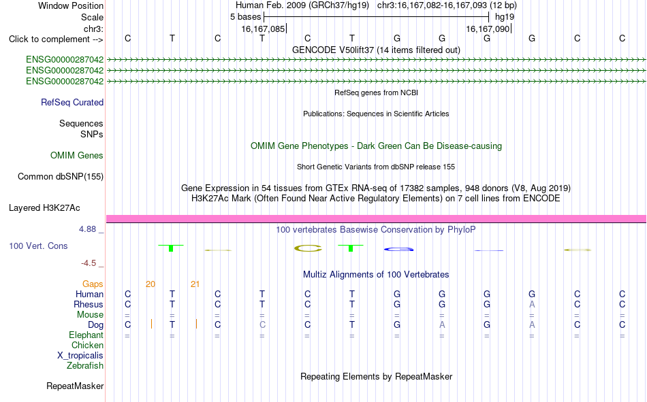Screen dimensions: 647x402
Task: Select the Chicken species label
Action: pos(87,345)
